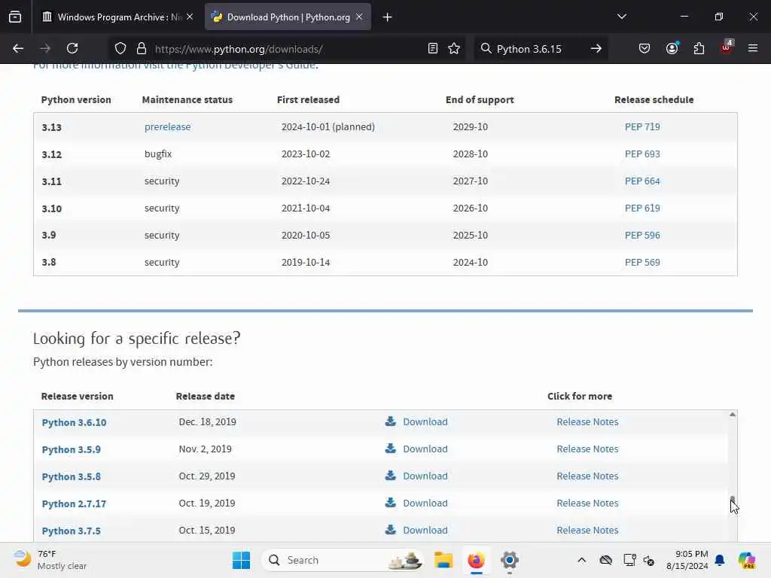The image size is (771, 578).
Task: Click releases list scrollbar up arrow
Action: [x=732, y=415]
